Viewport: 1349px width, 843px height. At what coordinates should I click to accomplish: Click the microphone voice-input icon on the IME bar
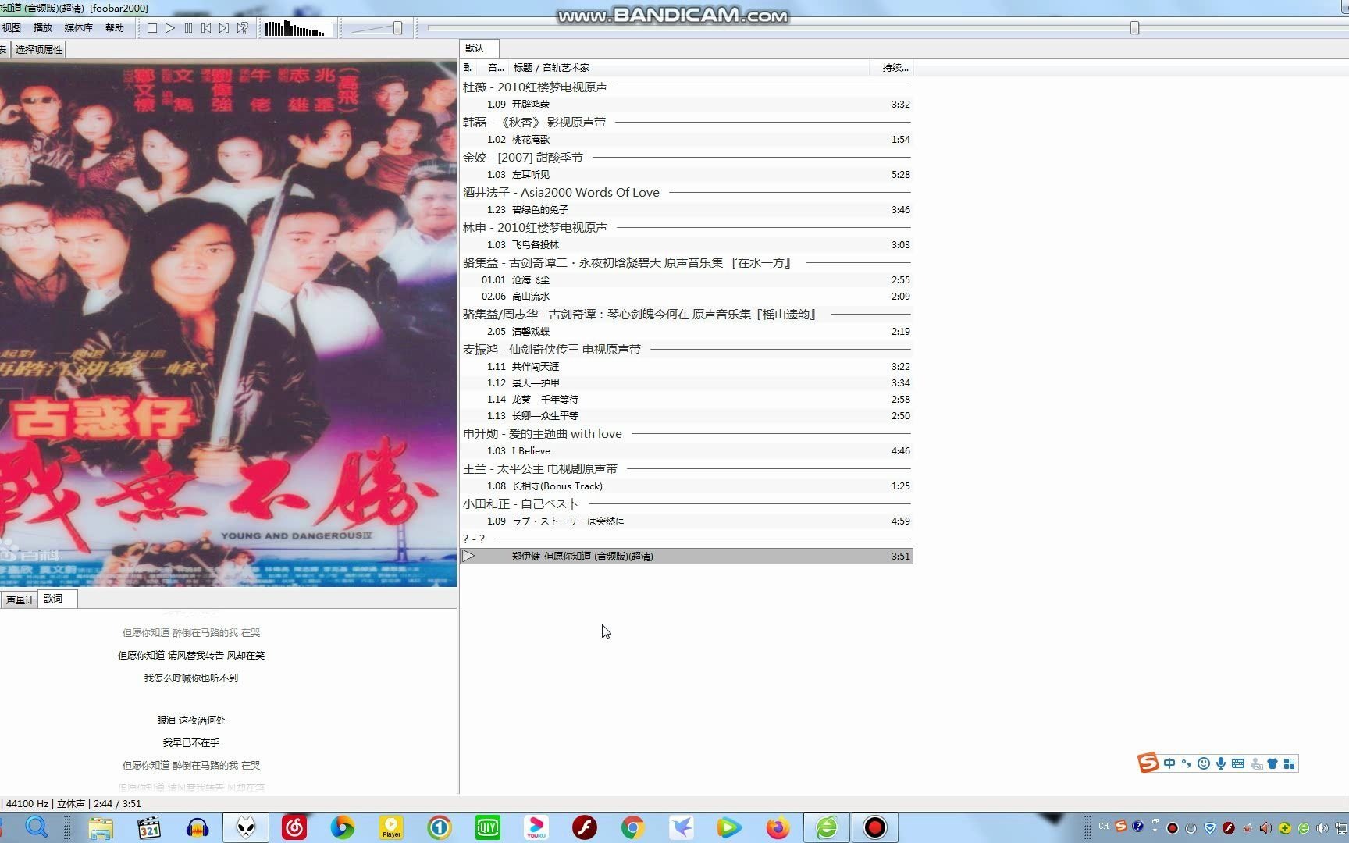coord(1221,763)
